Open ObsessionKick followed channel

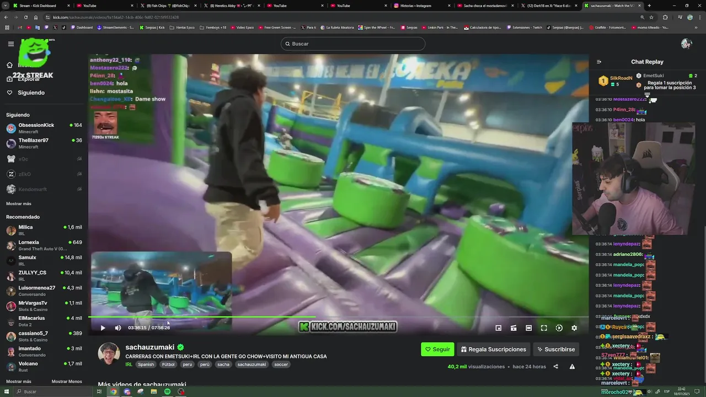tap(44, 128)
